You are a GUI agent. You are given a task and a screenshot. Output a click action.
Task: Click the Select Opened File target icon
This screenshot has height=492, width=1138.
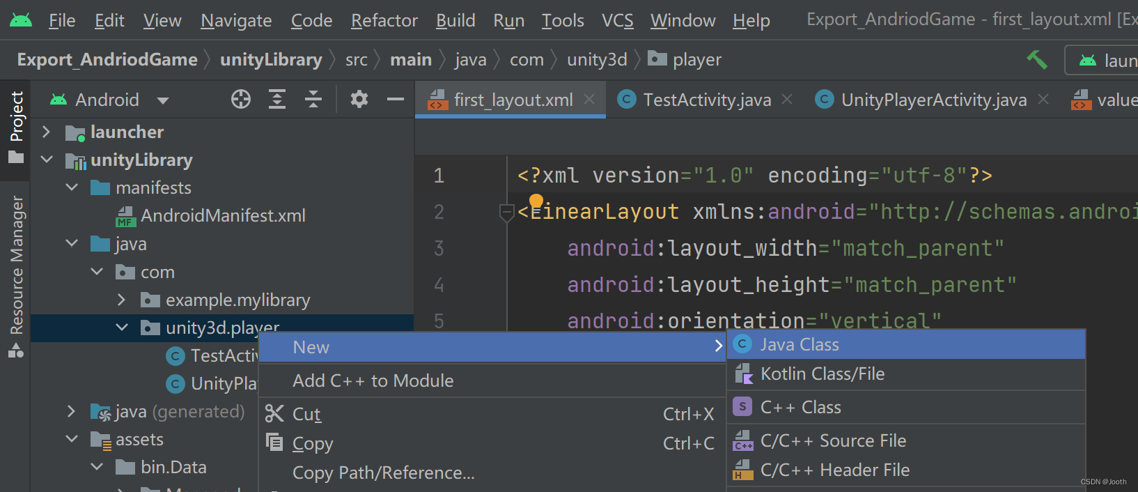coord(241,100)
